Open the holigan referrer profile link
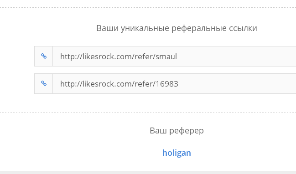Image resolution: width=296 pixels, height=174 pixels. (x=177, y=153)
